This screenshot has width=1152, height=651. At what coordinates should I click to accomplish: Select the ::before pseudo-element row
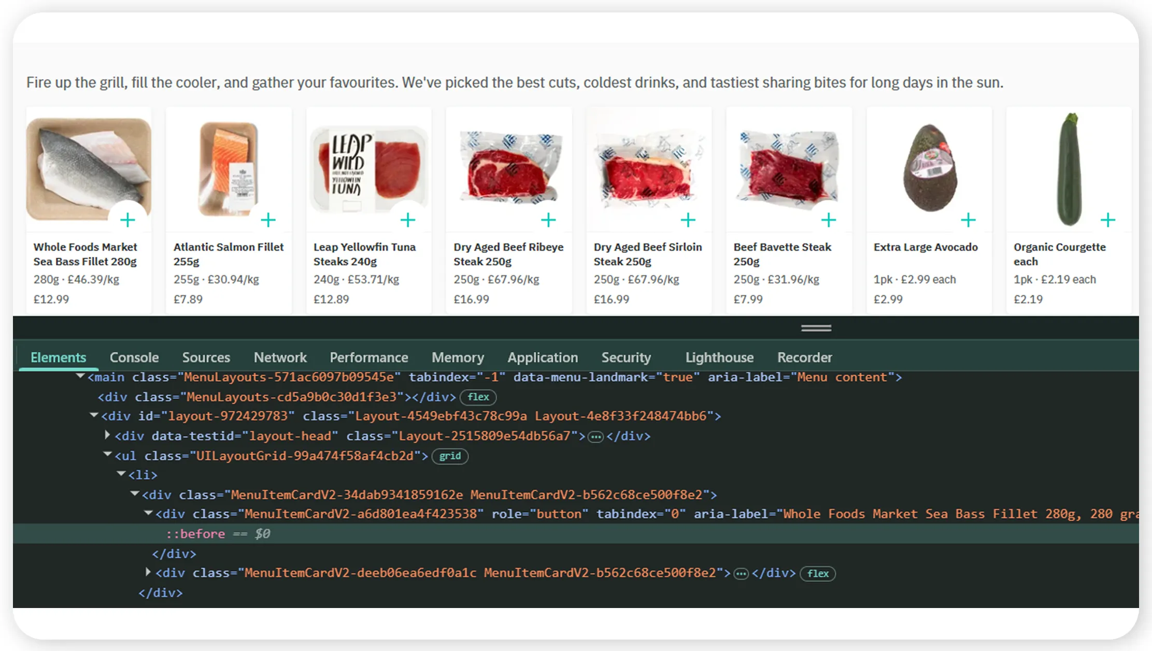576,534
